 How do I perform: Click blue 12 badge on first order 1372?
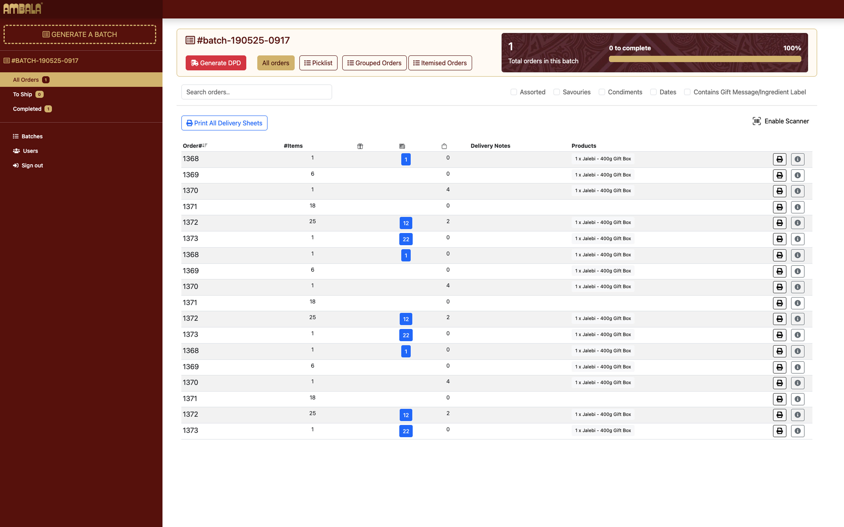pos(405,223)
